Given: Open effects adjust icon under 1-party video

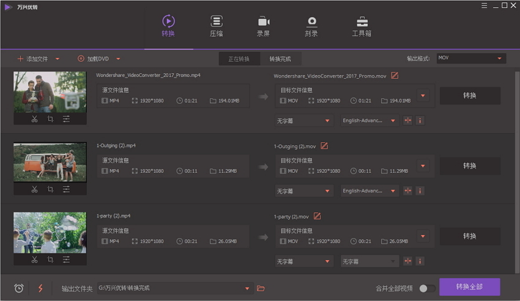Looking at the screenshot, I should (x=66, y=259).
